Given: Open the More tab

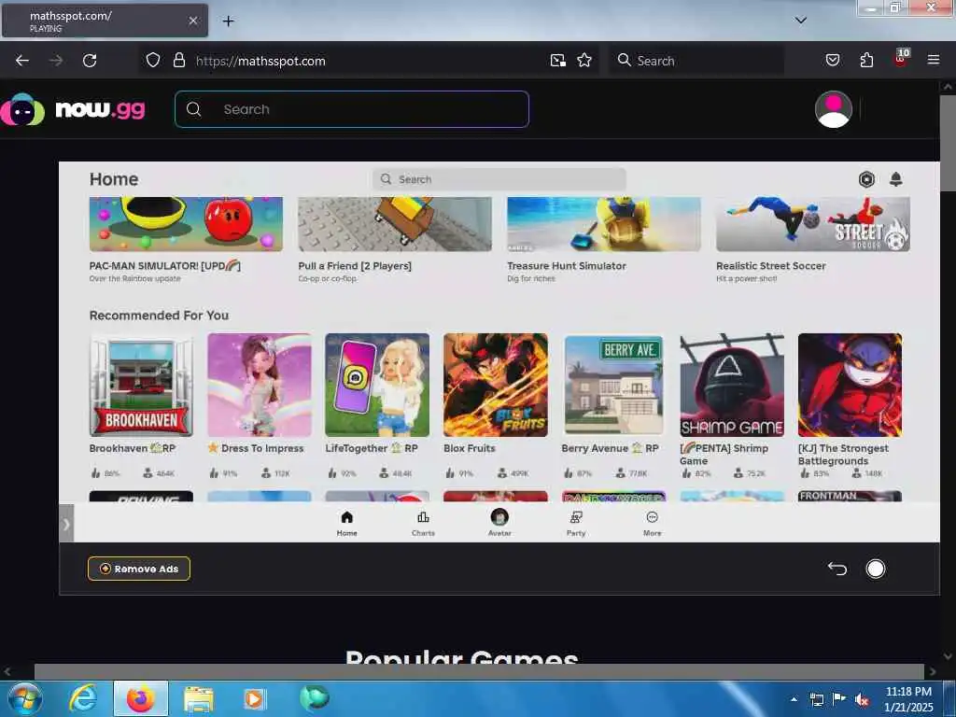Looking at the screenshot, I should (652, 523).
